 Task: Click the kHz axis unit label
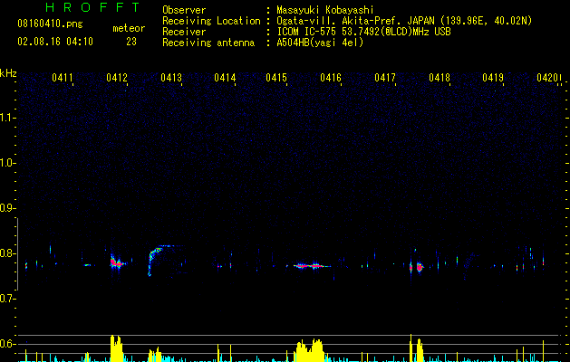click(8, 73)
